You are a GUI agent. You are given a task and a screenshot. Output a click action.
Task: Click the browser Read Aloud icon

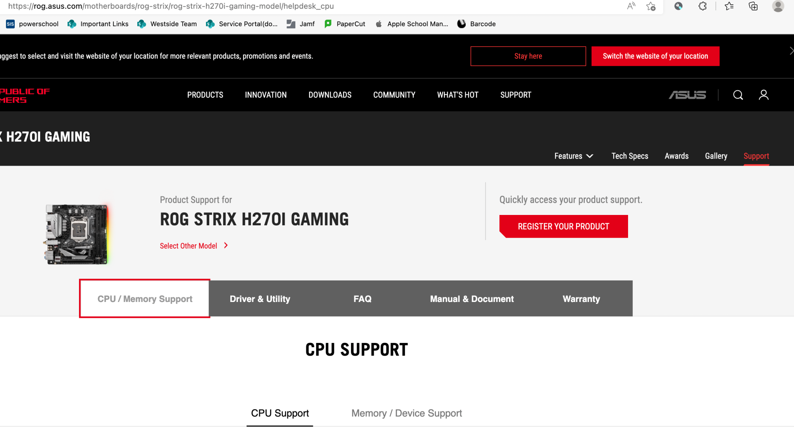tap(631, 6)
